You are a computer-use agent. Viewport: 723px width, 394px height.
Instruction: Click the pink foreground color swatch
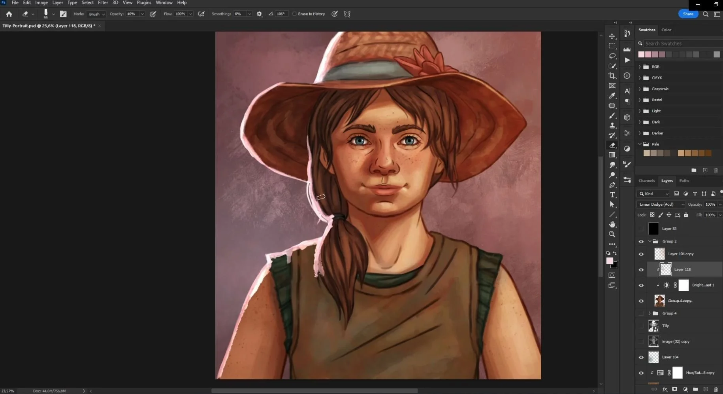pos(610,261)
